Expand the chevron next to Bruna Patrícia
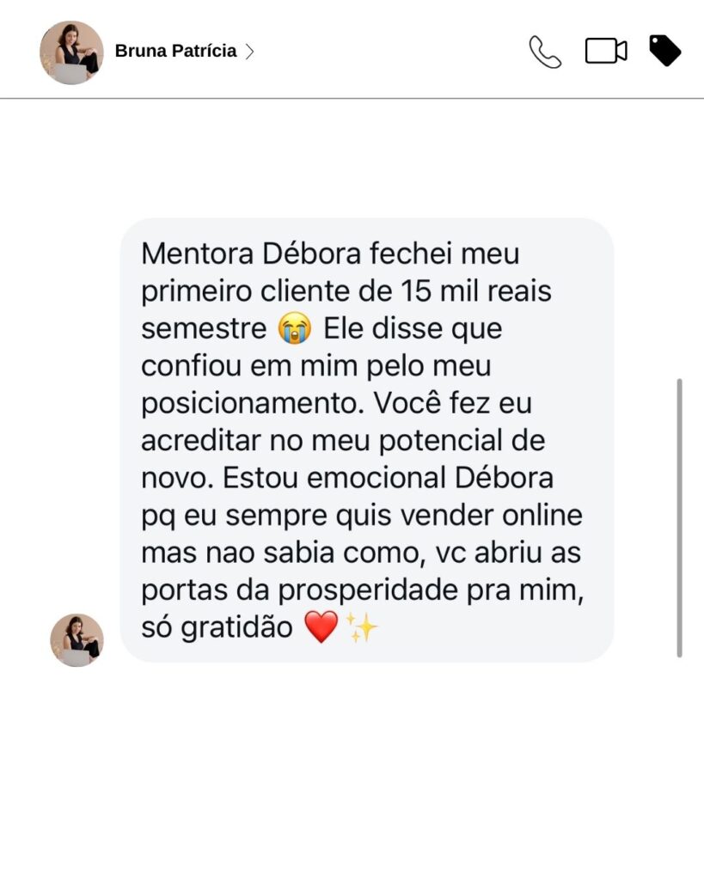704x880 pixels. coord(250,52)
